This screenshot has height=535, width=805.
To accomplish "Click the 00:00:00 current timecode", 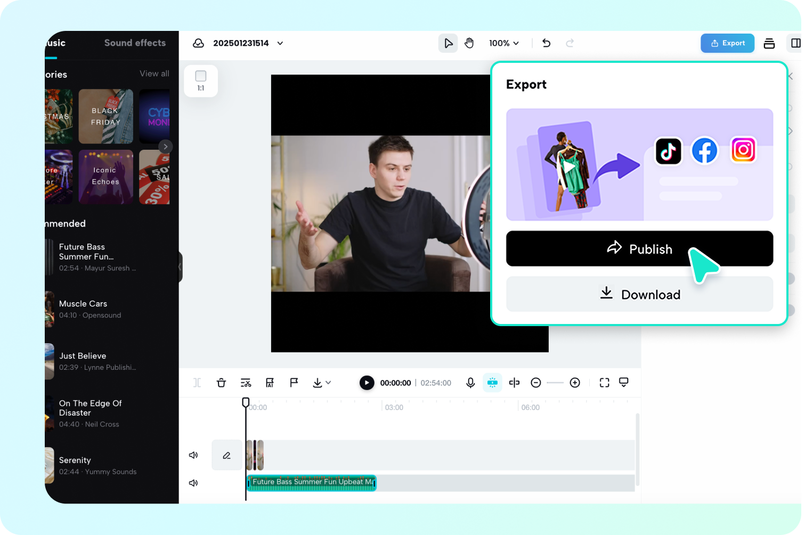I will click(395, 383).
